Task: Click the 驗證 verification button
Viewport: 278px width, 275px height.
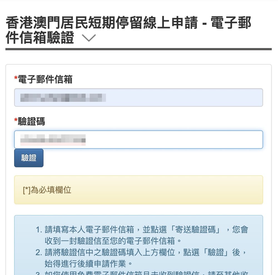Action: point(29,157)
